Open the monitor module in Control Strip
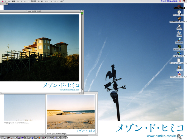This screenshot has width=187, height=140. (4, 138)
